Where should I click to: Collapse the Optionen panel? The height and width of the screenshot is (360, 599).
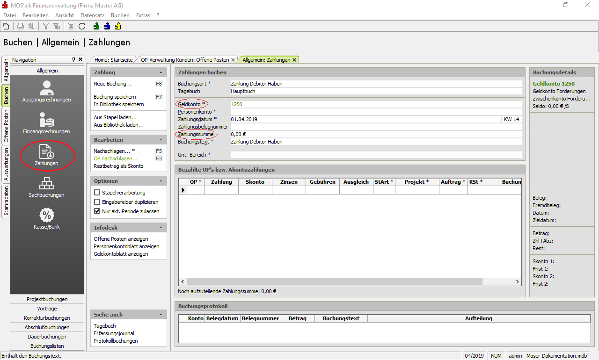[161, 181]
